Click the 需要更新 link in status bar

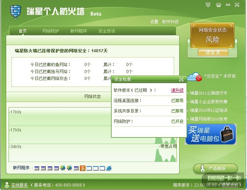[x=230, y=185]
